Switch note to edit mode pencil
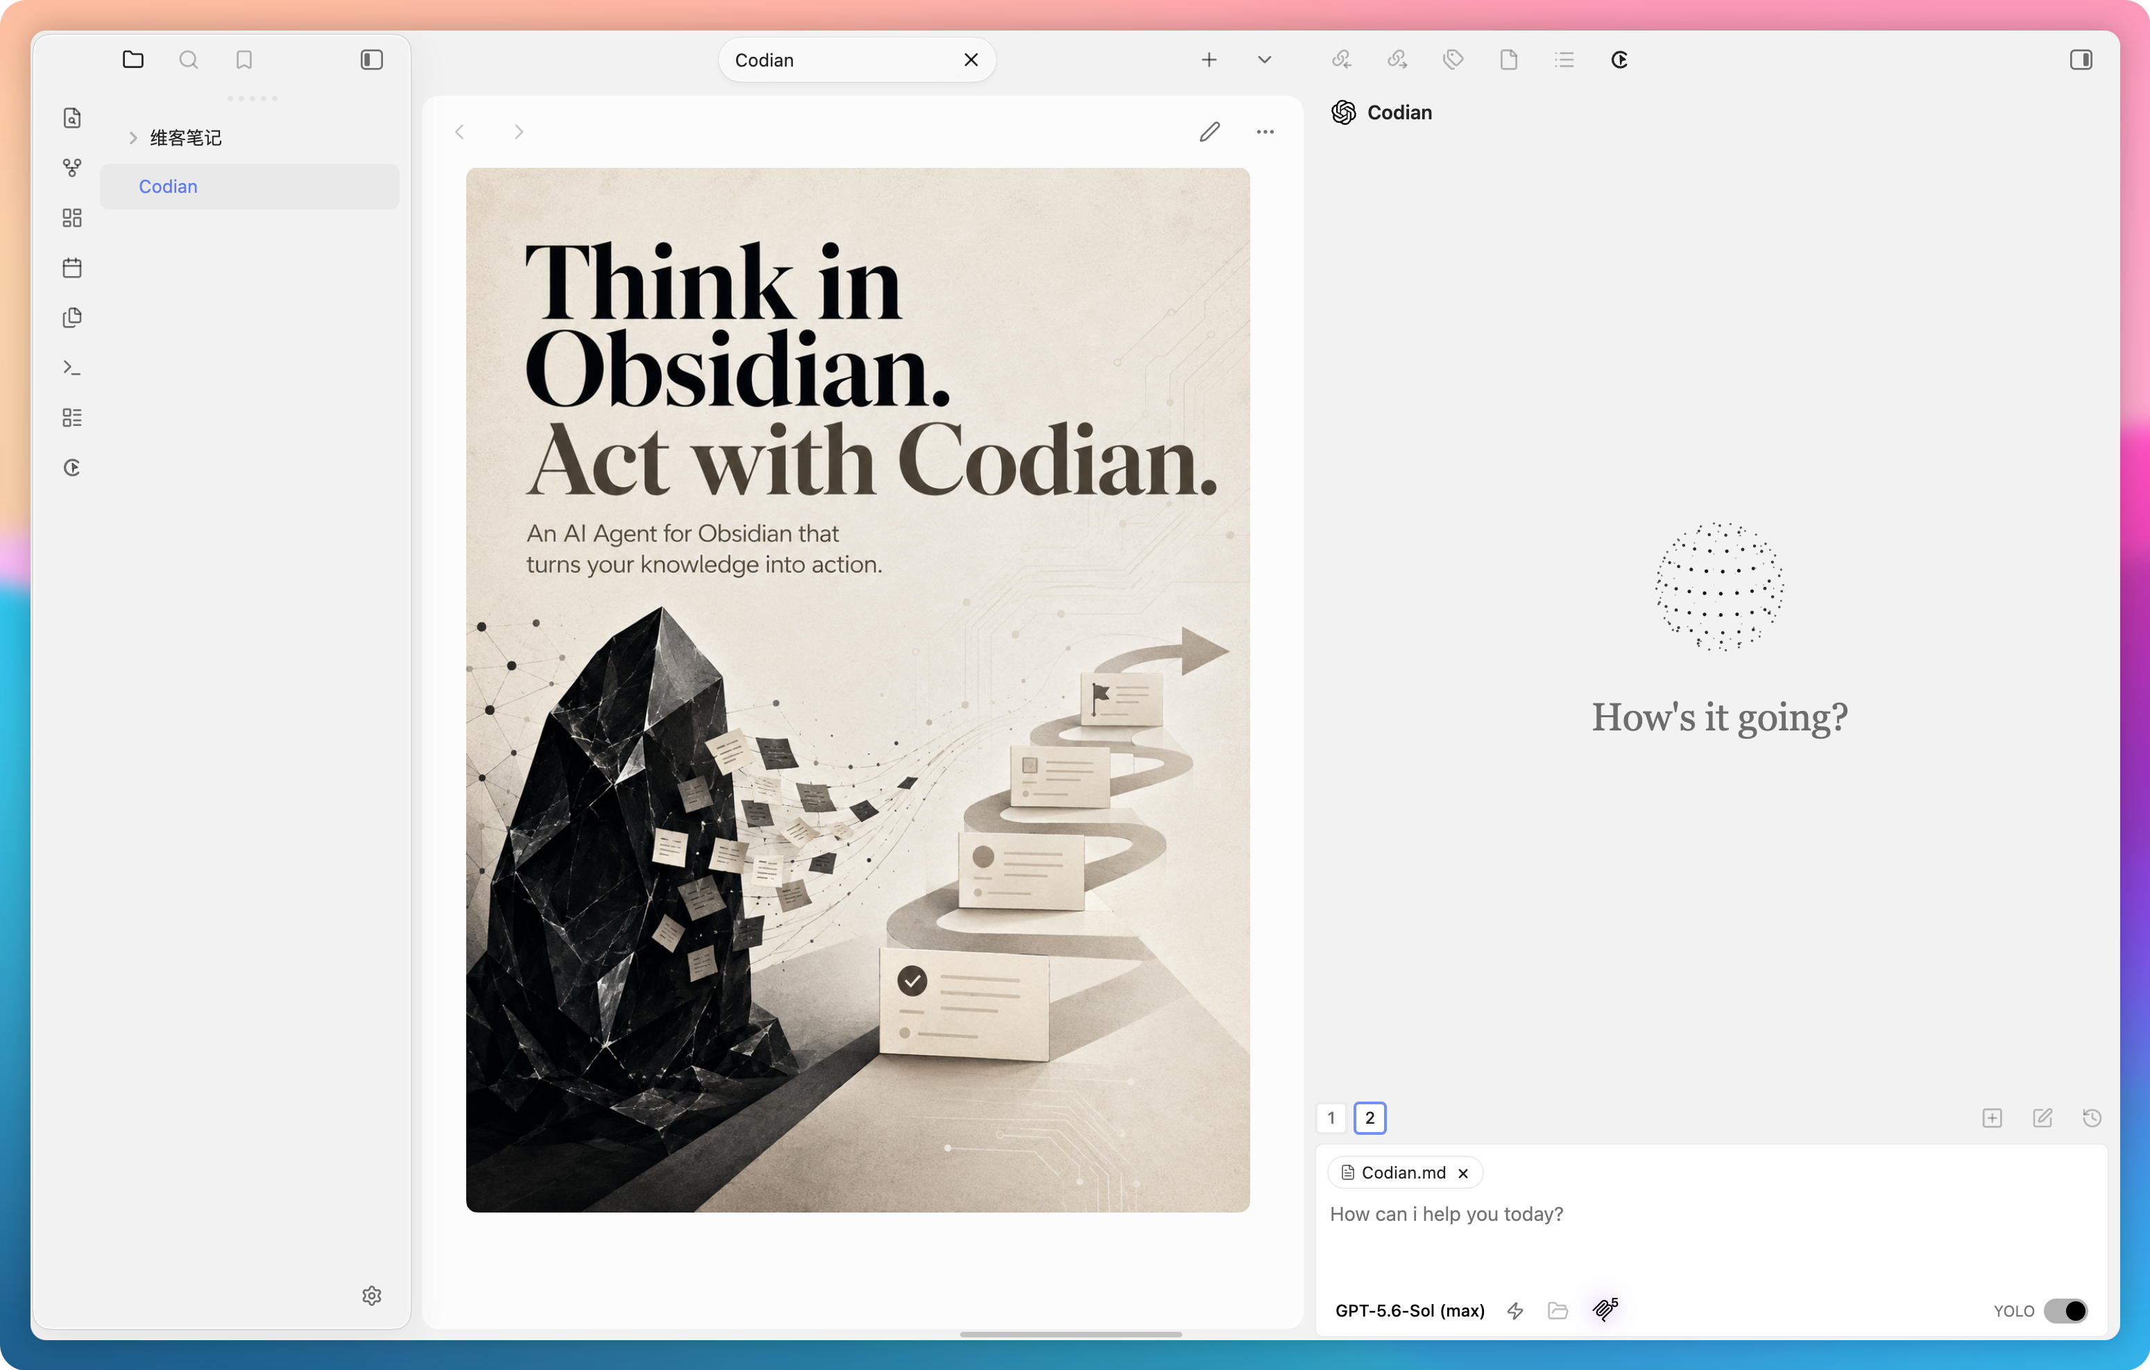This screenshot has width=2150, height=1370. click(1209, 132)
